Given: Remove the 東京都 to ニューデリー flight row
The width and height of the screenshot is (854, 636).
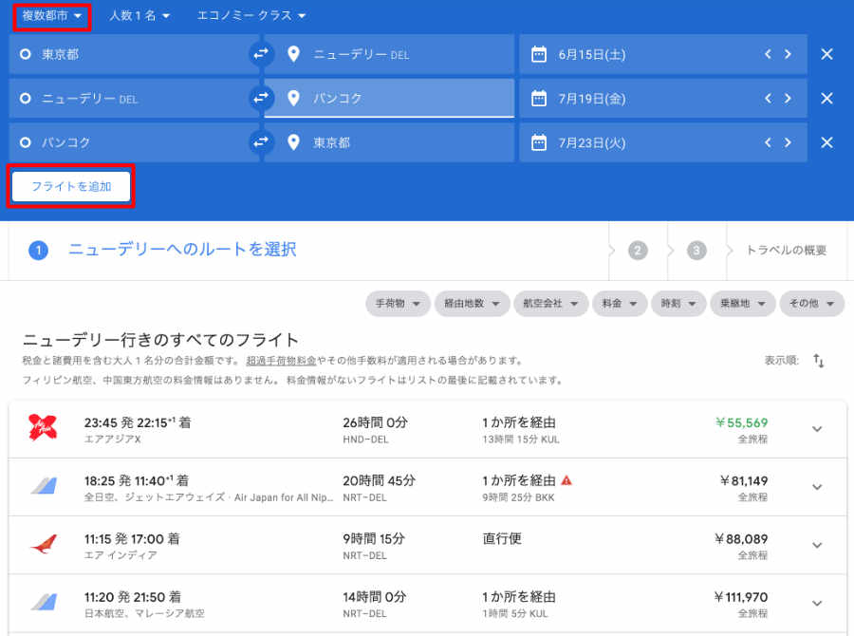Looking at the screenshot, I should point(826,54).
